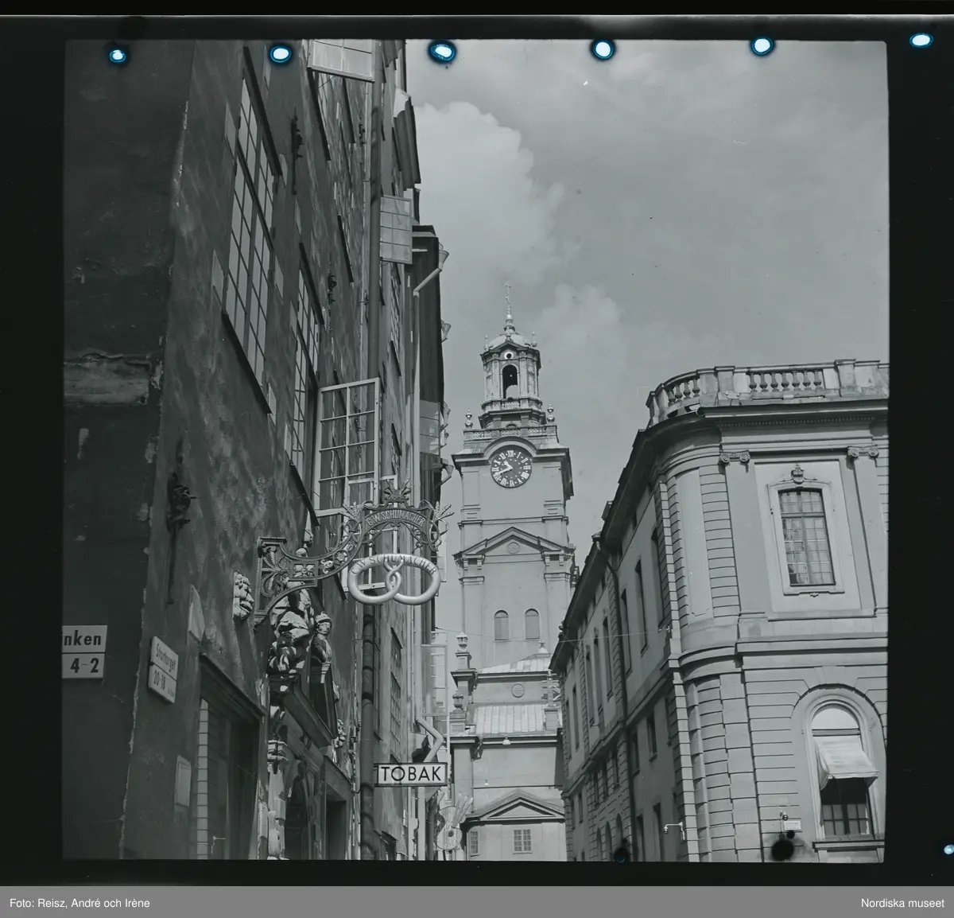The image size is (954, 918).
Task: Click the rightmost blue film perforation dot
Action: coord(921,40)
